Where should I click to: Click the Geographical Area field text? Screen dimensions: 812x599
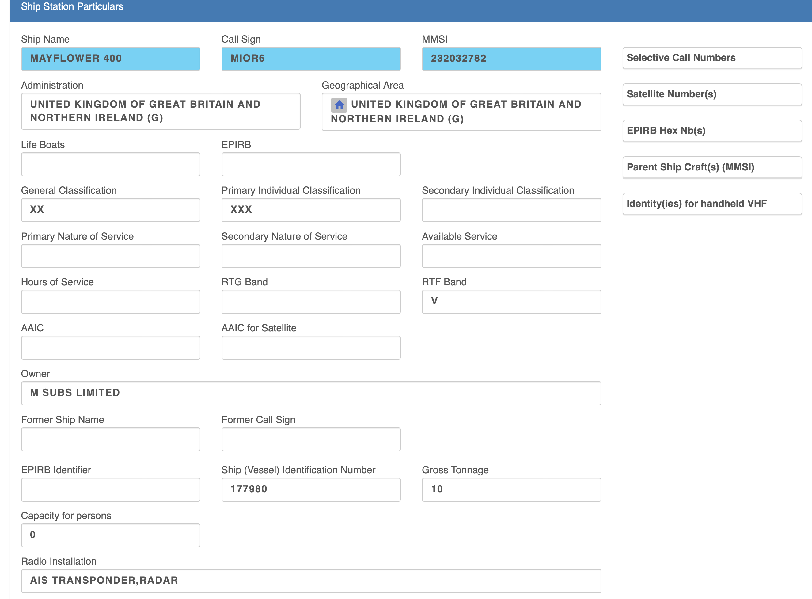click(x=461, y=112)
